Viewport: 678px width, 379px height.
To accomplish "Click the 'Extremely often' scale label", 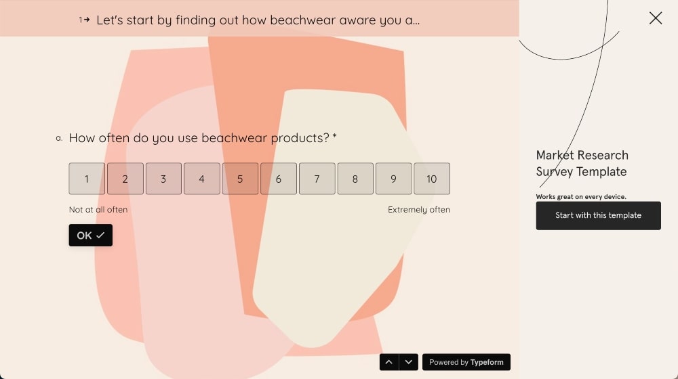I will [418, 210].
